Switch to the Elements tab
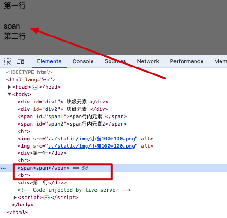Viewport: 227px width, 218px height. point(49,61)
